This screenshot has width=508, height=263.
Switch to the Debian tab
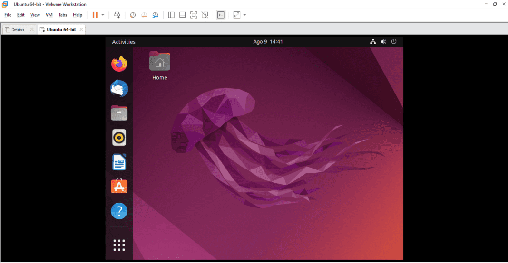pyautogui.click(x=18, y=29)
